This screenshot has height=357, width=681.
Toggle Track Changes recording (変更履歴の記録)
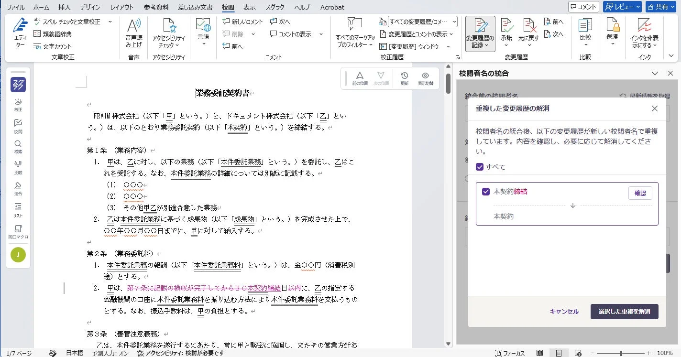(x=480, y=33)
